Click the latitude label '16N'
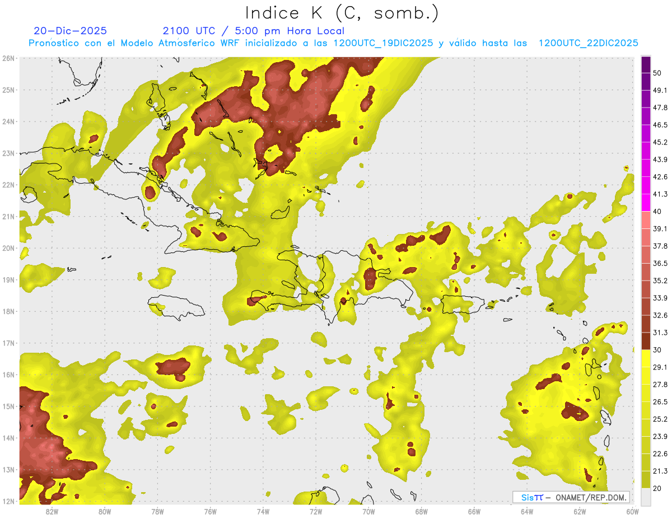 [x=8, y=375]
